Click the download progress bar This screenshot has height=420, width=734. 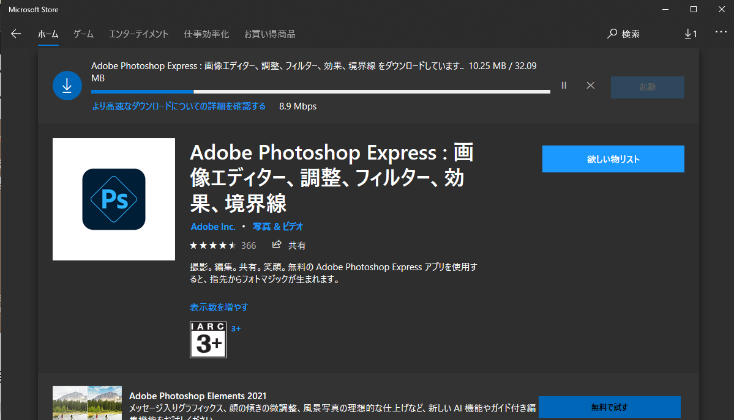[x=321, y=92]
